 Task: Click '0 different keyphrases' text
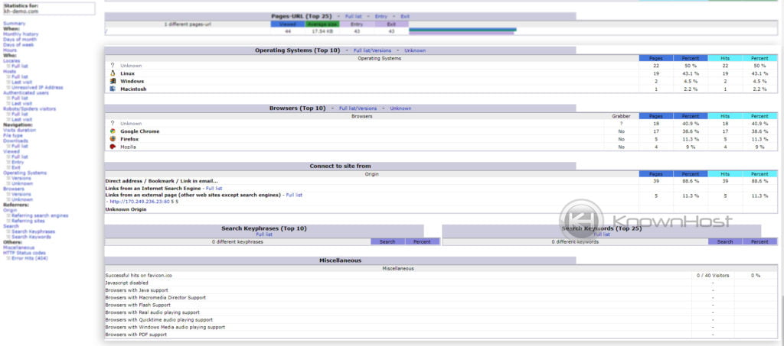tap(237, 242)
